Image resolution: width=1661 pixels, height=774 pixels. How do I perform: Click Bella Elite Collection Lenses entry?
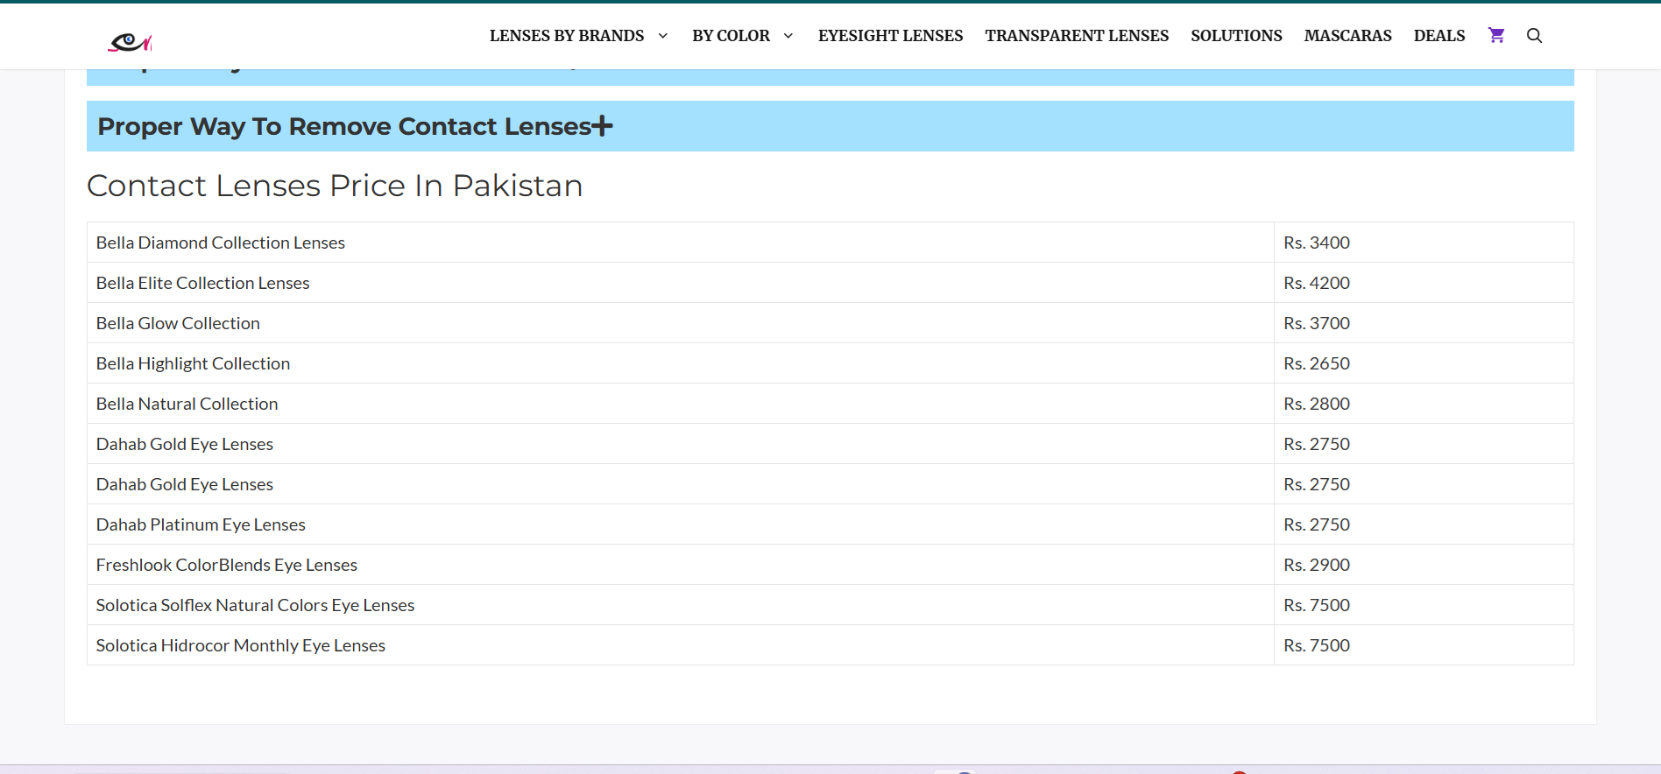pos(203,283)
